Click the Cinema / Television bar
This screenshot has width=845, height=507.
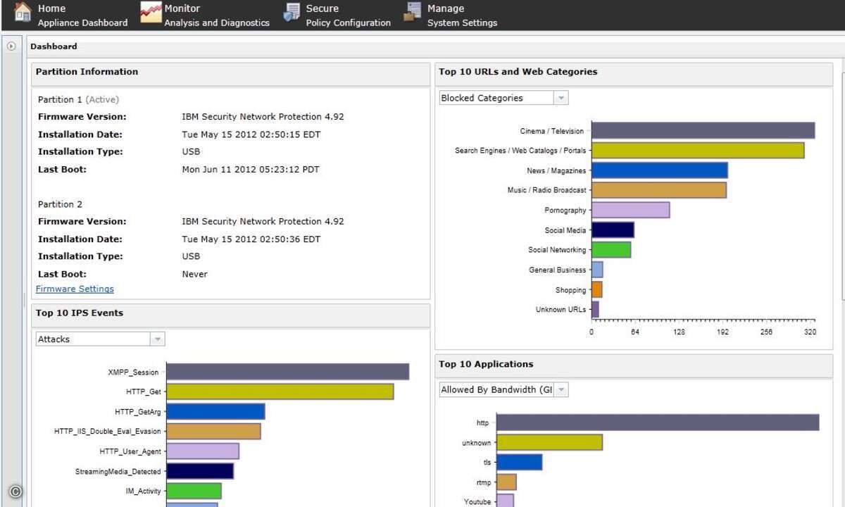(703, 131)
